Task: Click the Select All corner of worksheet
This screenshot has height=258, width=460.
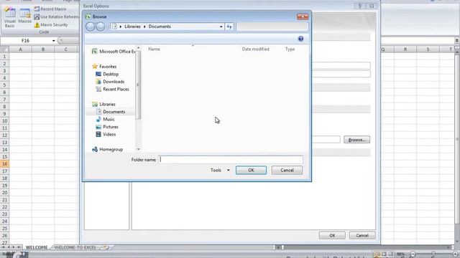Action: [x=4, y=49]
